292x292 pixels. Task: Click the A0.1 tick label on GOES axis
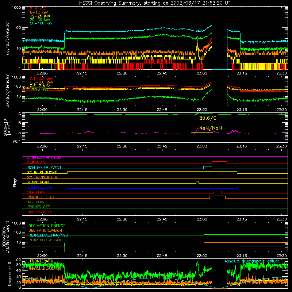coord(17,141)
